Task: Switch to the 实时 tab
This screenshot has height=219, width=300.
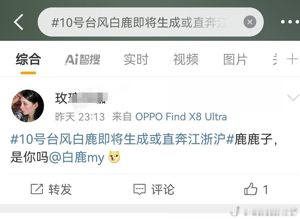Action: click(x=136, y=59)
